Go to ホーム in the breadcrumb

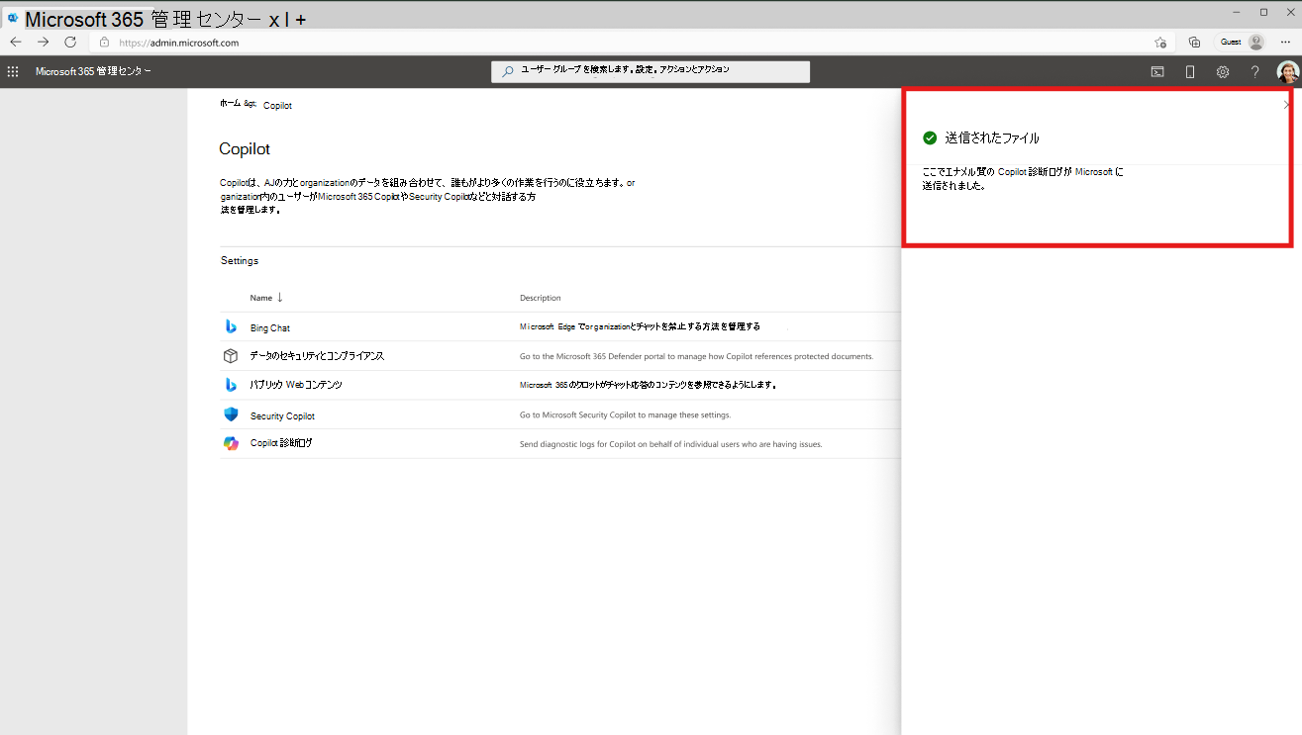point(230,104)
